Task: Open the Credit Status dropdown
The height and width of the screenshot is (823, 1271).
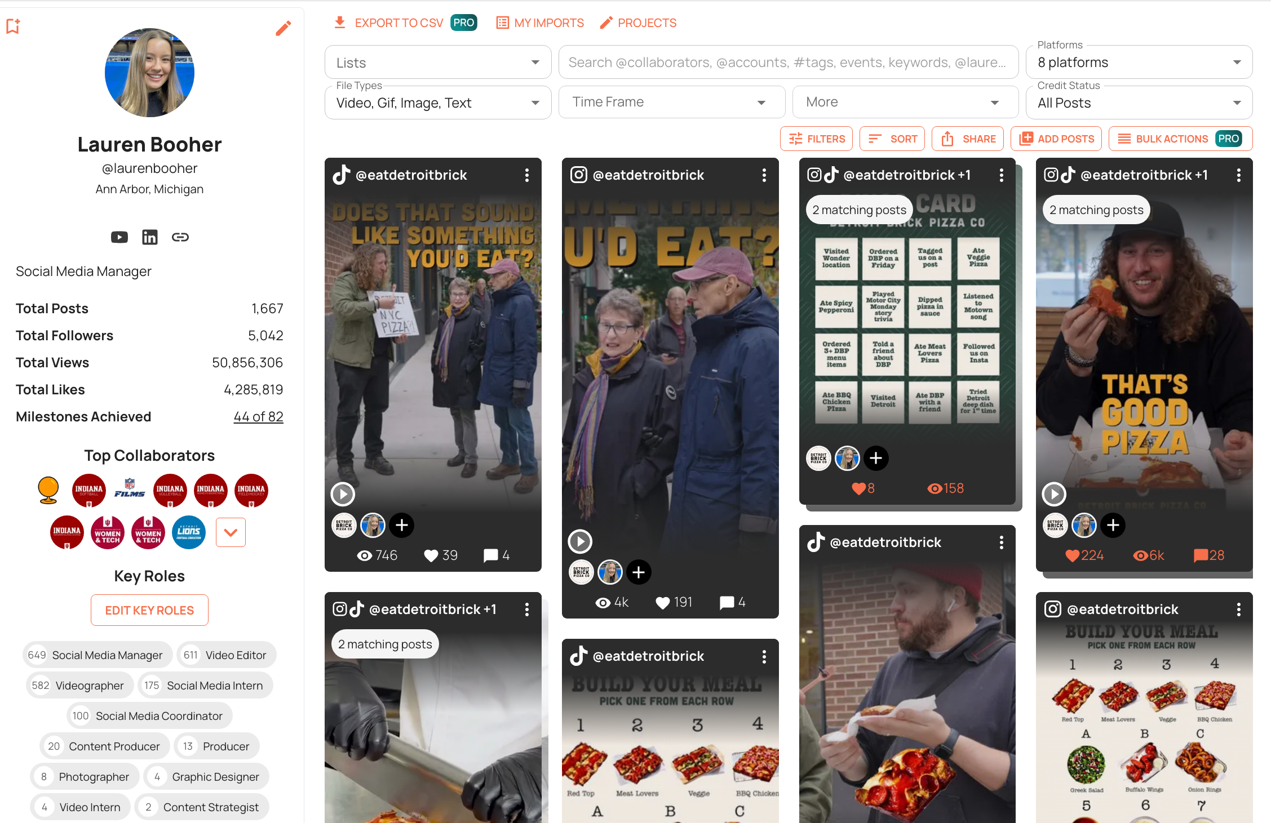Action: coord(1139,103)
